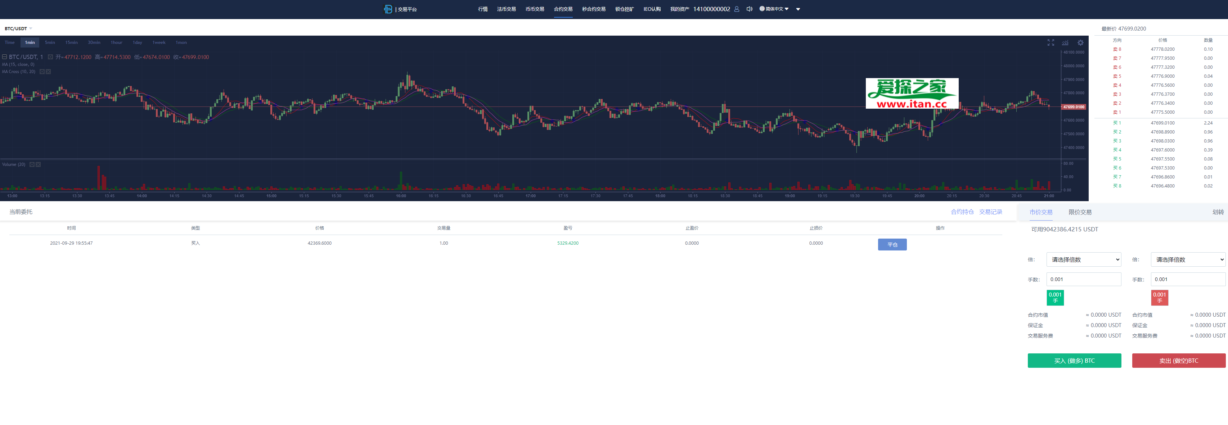Screen dimensions: 1228x425
Task: Focus the buy-side 手数 input field
Action: click(1084, 279)
